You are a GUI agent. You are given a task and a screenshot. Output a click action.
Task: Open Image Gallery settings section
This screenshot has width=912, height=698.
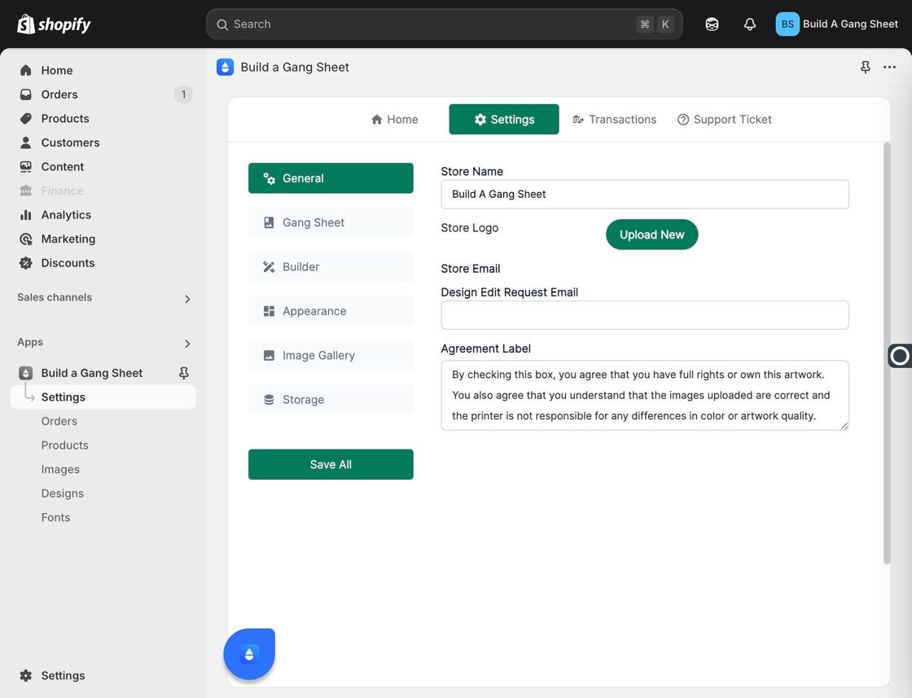coord(331,355)
